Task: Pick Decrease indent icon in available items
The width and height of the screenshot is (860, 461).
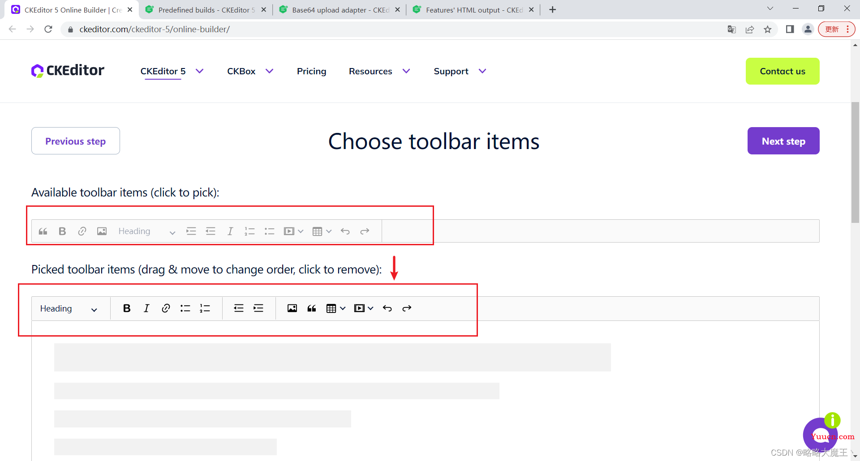Action: (211, 231)
